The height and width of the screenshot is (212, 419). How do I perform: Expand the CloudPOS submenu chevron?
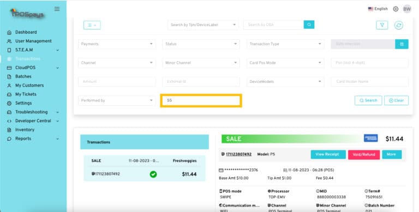[x=57, y=68]
